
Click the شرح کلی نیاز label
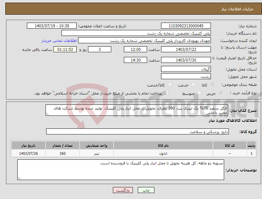click(243, 110)
